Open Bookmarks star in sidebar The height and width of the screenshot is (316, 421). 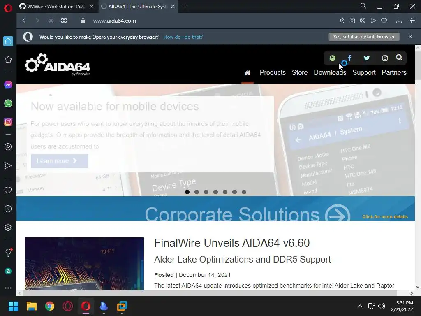[x=8, y=60]
